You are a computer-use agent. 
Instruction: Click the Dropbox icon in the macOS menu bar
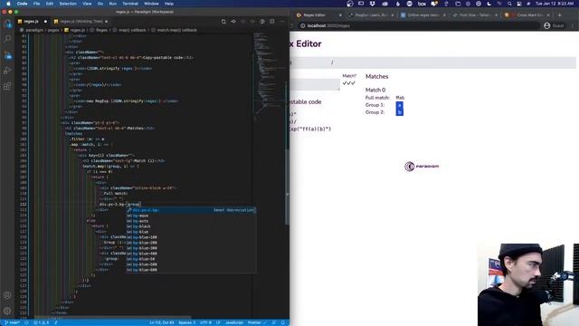pos(372,4)
